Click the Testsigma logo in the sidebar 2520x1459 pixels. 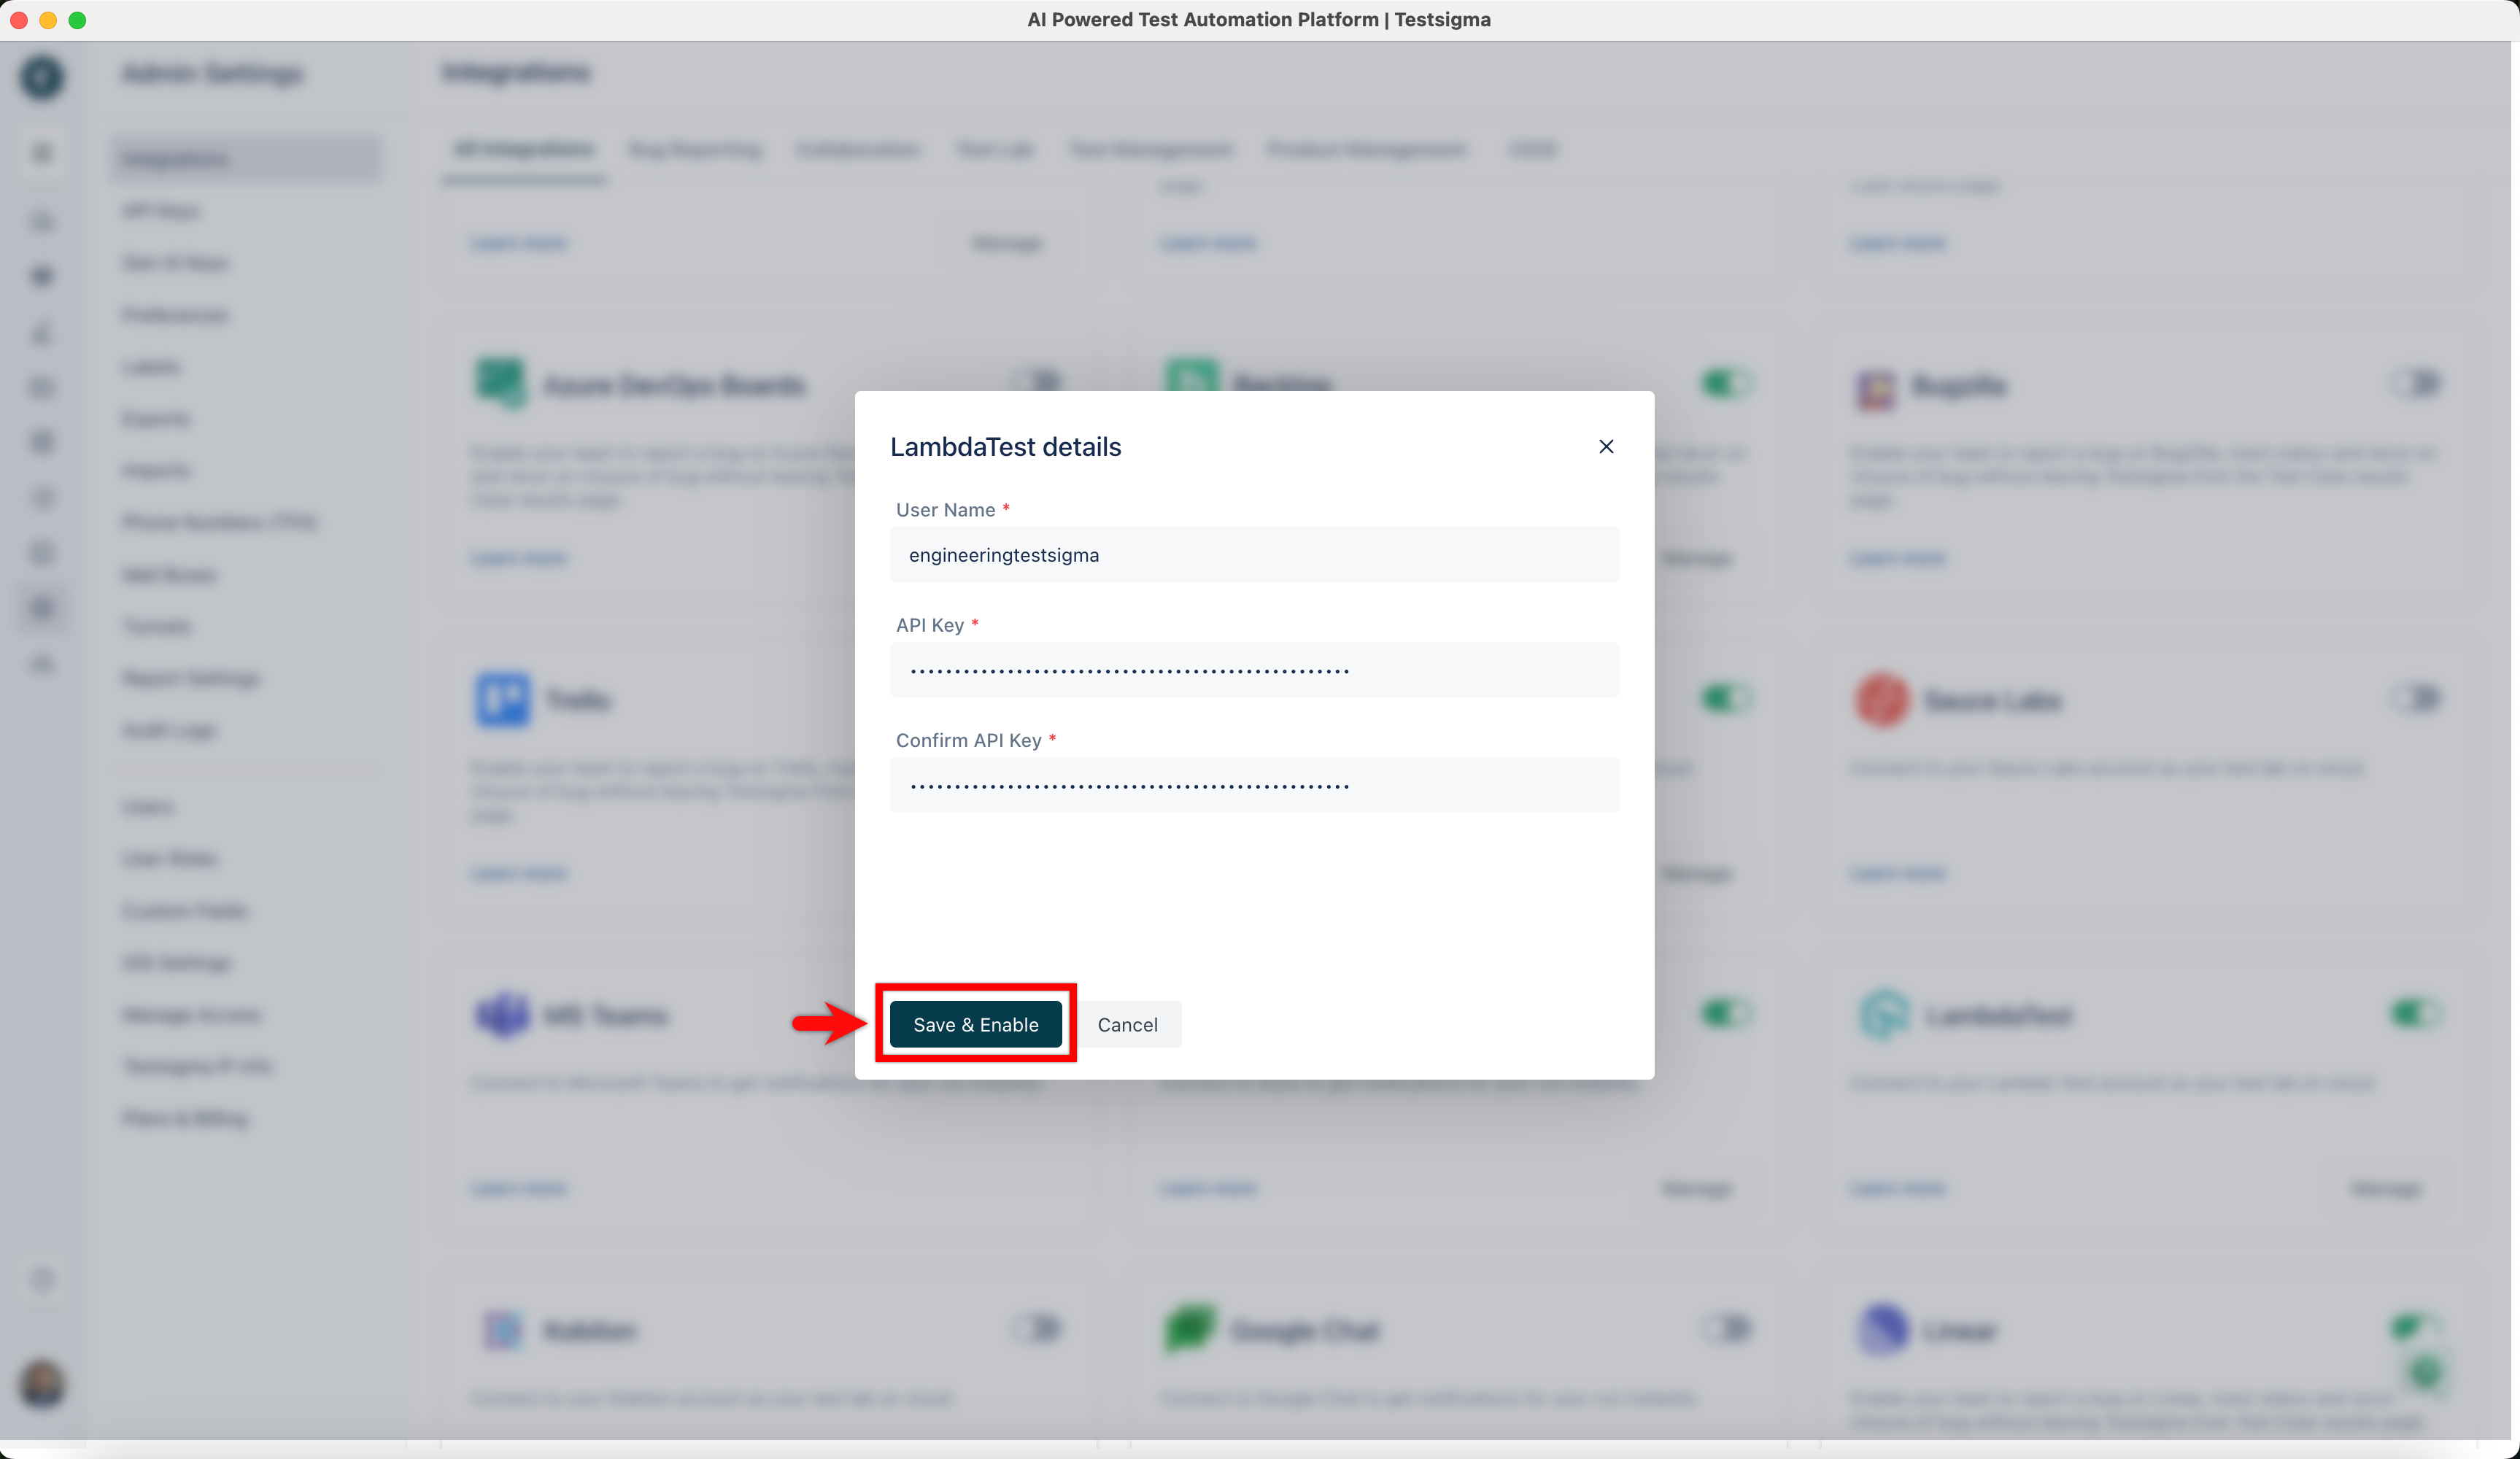pos(42,77)
